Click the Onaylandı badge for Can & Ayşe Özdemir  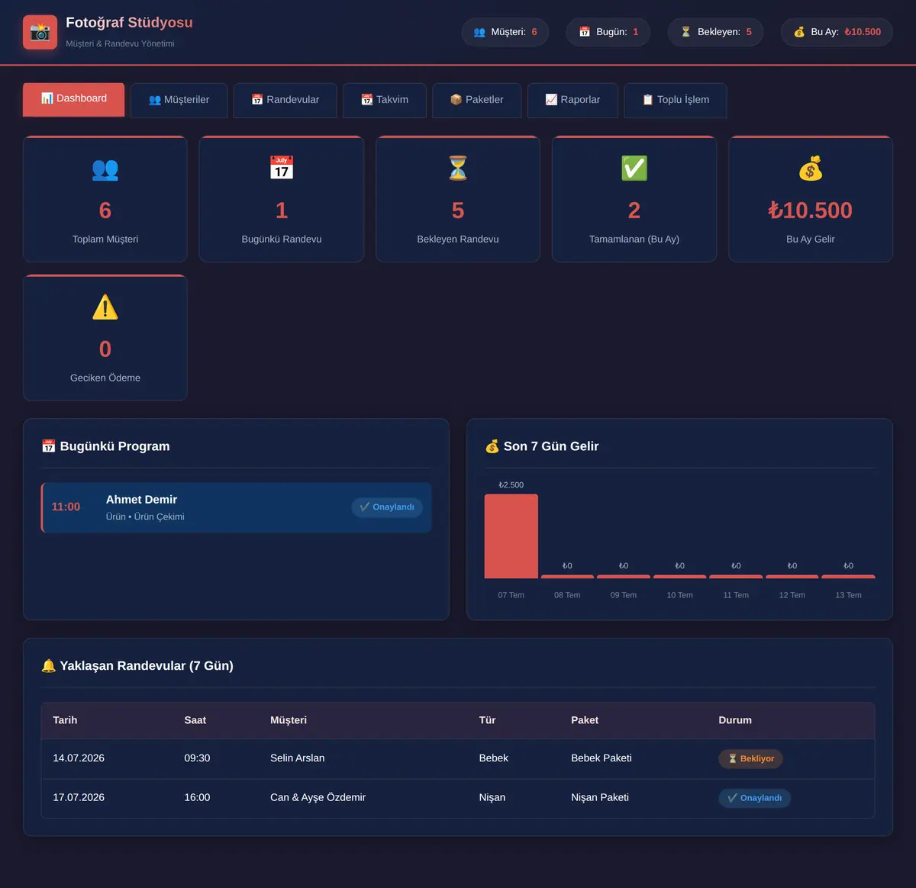[x=754, y=798]
